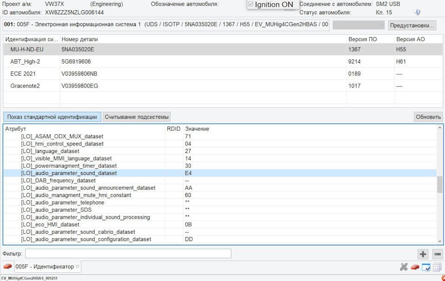Click the window with checkmark icon
445x281 pixels.
[x=426, y=267]
